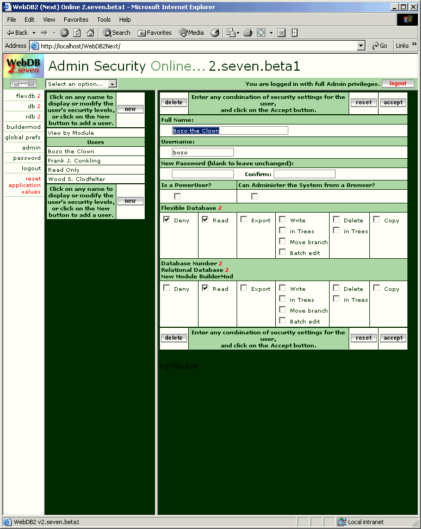Image resolution: width=421 pixels, height=529 pixels.
Task: Click the Edit page toolbar icon
Action: (261, 33)
